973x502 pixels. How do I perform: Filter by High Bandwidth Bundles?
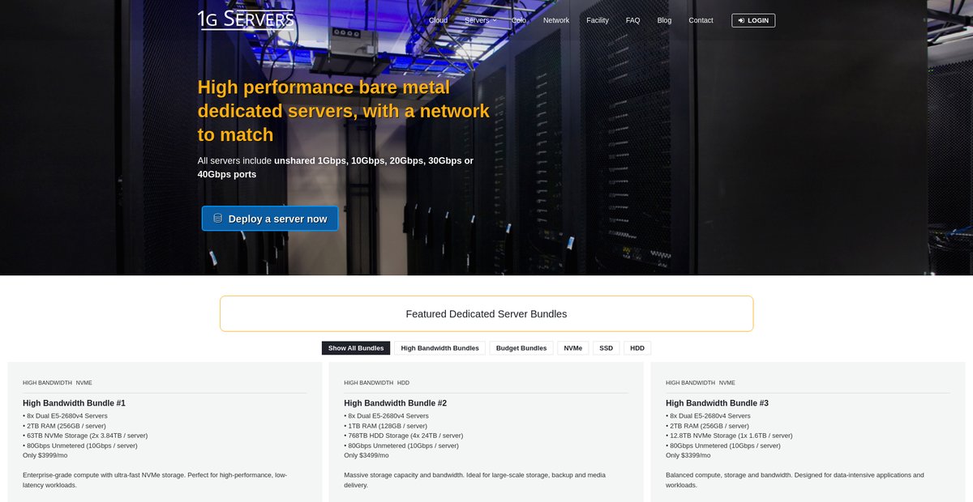[439, 348]
